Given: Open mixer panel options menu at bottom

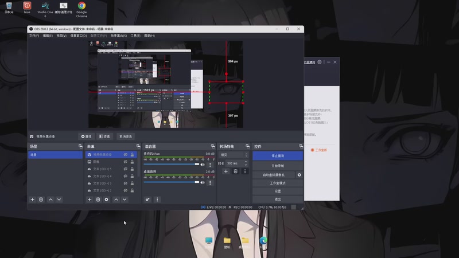Looking at the screenshot, I should tap(157, 200).
